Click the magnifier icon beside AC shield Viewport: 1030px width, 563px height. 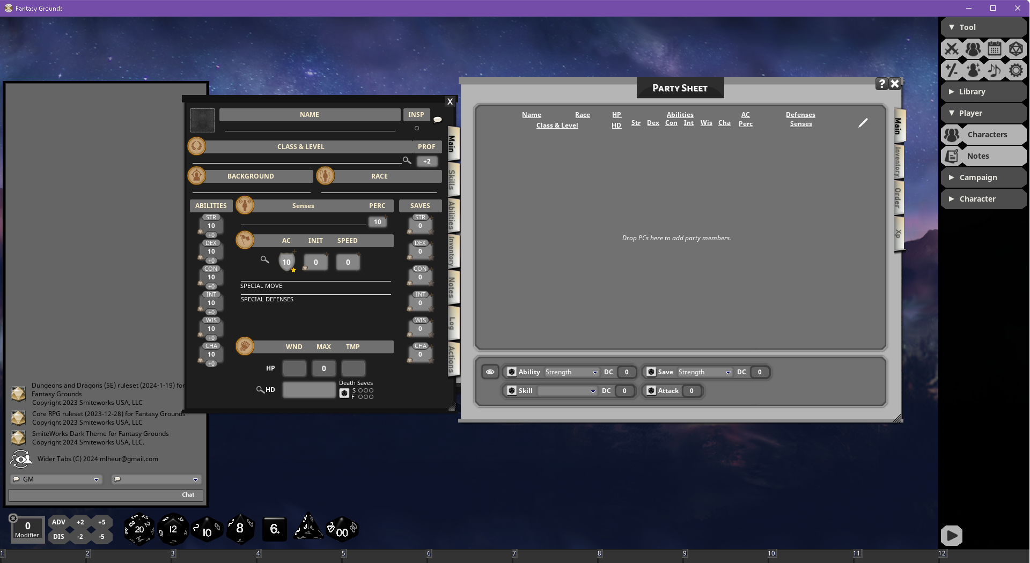(x=264, y=260)
